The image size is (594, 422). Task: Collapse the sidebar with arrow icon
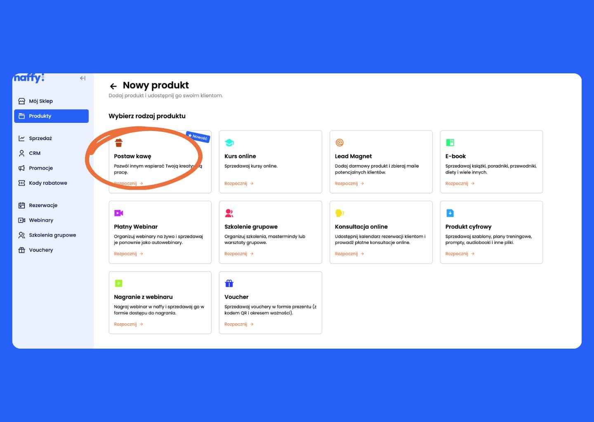pyautogui.click(x=82, y=78)
